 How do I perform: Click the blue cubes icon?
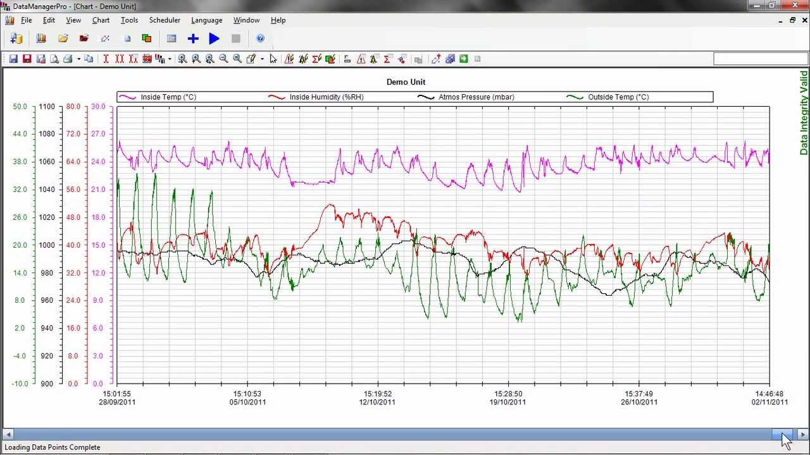(x=450, y=59)
